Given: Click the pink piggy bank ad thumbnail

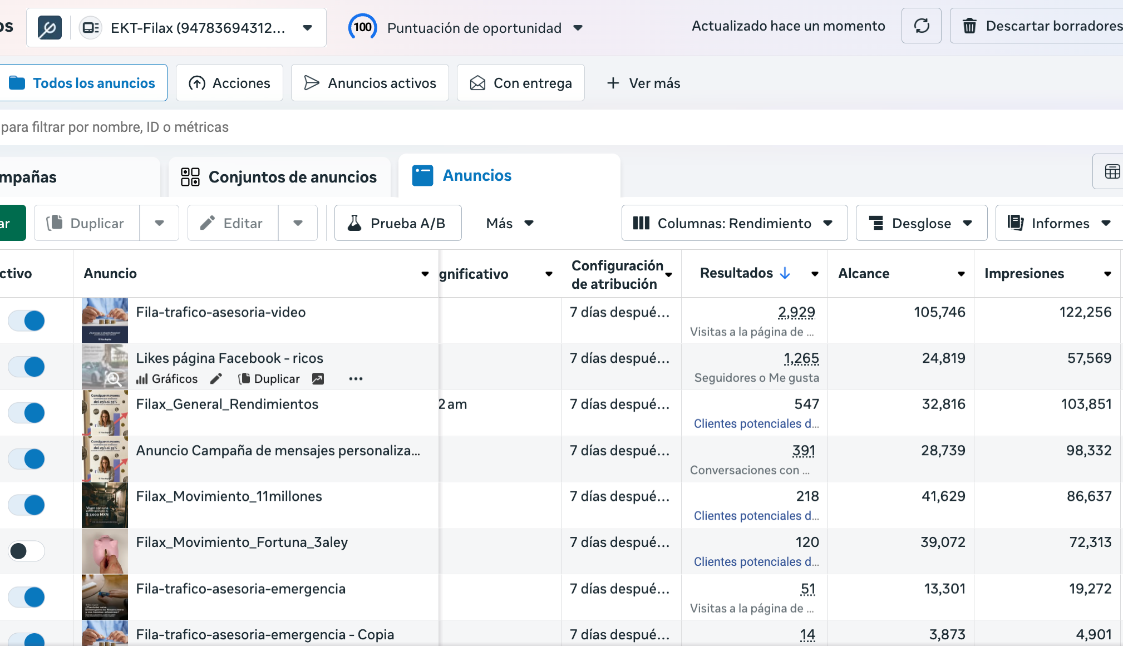Looking at the screenshot, I should 105,551.
